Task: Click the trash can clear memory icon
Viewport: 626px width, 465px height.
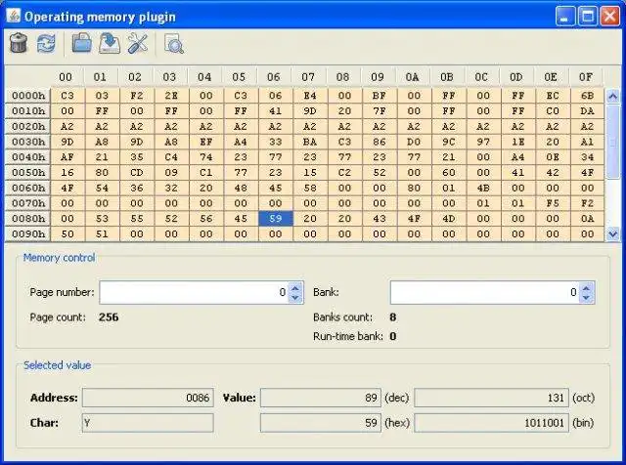Action: (19, 43)
